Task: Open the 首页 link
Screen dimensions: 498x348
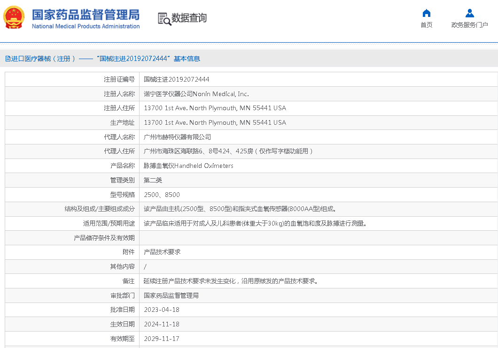Action: pyautogui.click(x=427, y=25)
